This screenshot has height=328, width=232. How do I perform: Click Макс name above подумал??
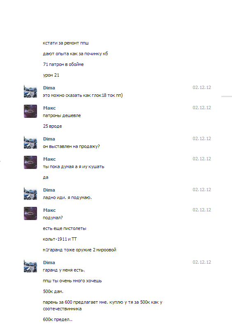click(x=49, y=210)
